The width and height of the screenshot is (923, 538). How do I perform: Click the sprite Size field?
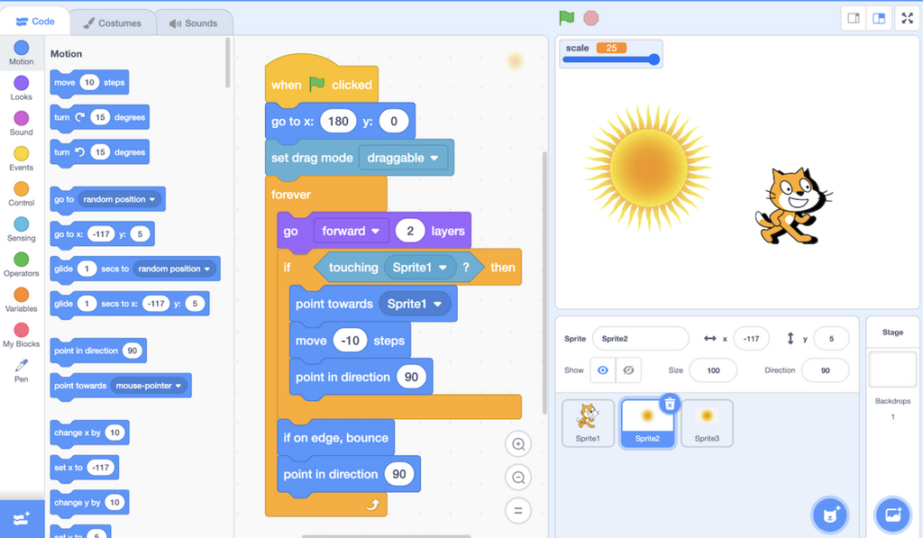(713, 370)
